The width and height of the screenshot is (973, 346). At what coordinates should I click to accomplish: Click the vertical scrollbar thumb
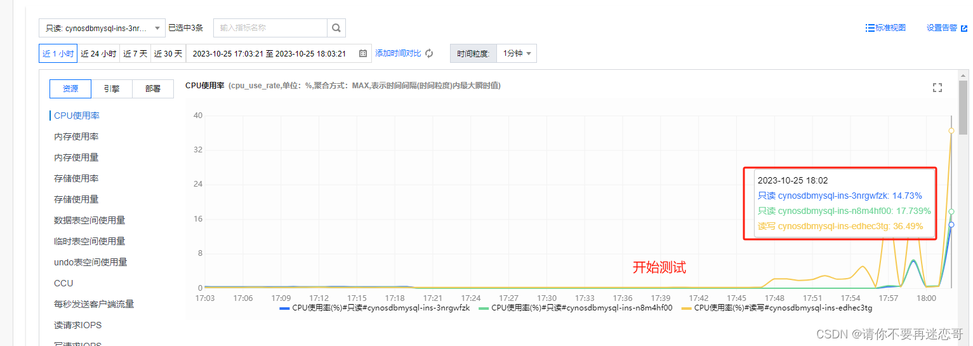click(x=963, y=108)
